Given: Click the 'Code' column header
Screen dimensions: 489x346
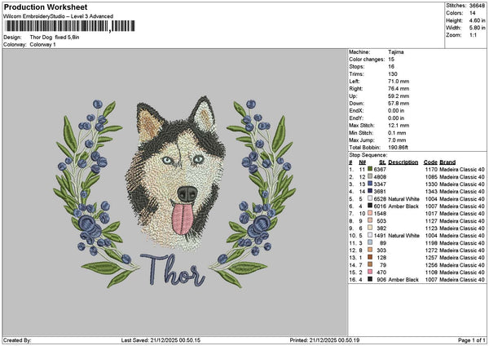Looking at the screenshot, I should point(430,162).
